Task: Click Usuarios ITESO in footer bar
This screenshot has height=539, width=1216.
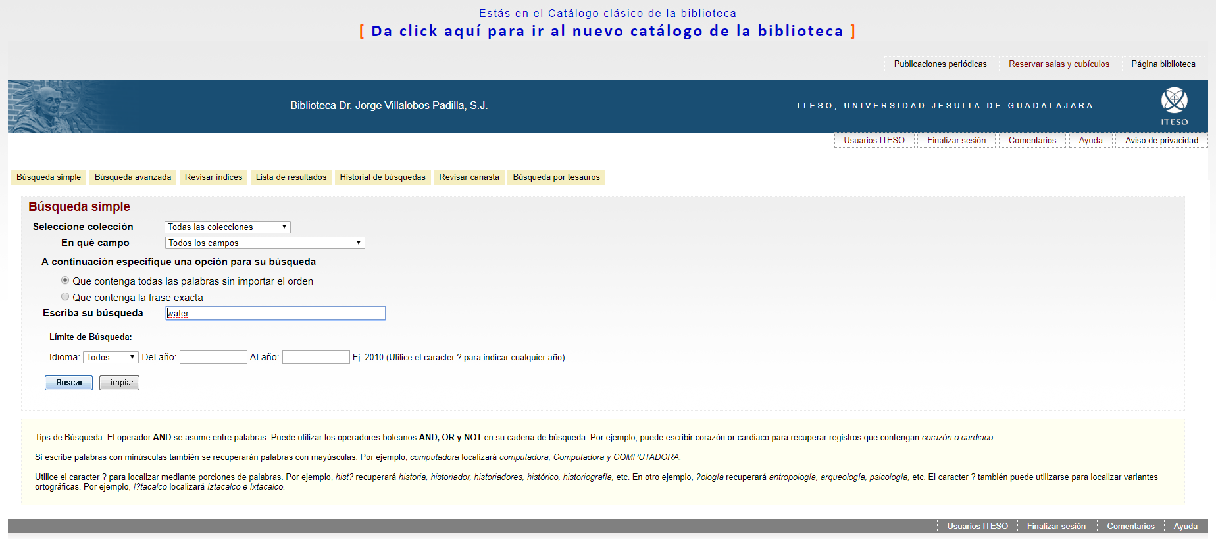Action: point(977,526)
